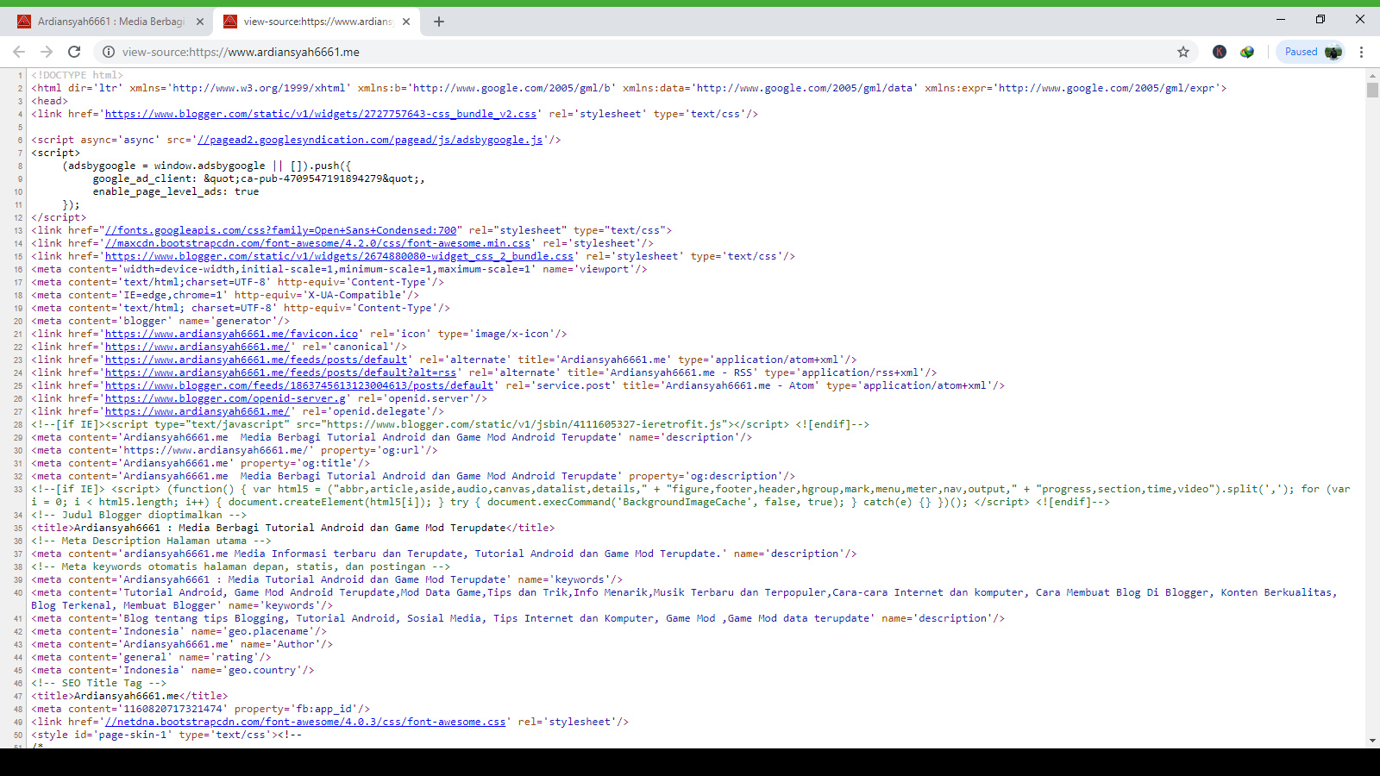The width and height of the screenshot is (1380, 776).
Task: Click the og:url meta line
Action: click(235, 450)
